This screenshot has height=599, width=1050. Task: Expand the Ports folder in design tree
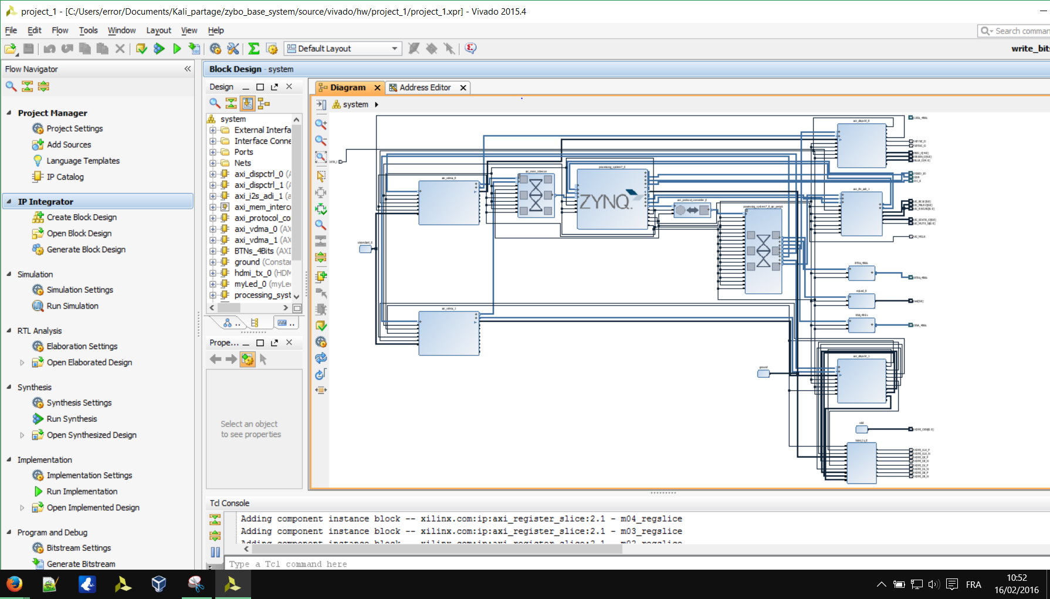pos(213,152)
